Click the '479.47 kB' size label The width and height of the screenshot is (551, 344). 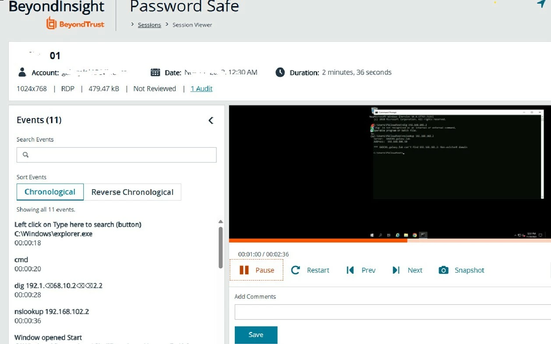104,89
